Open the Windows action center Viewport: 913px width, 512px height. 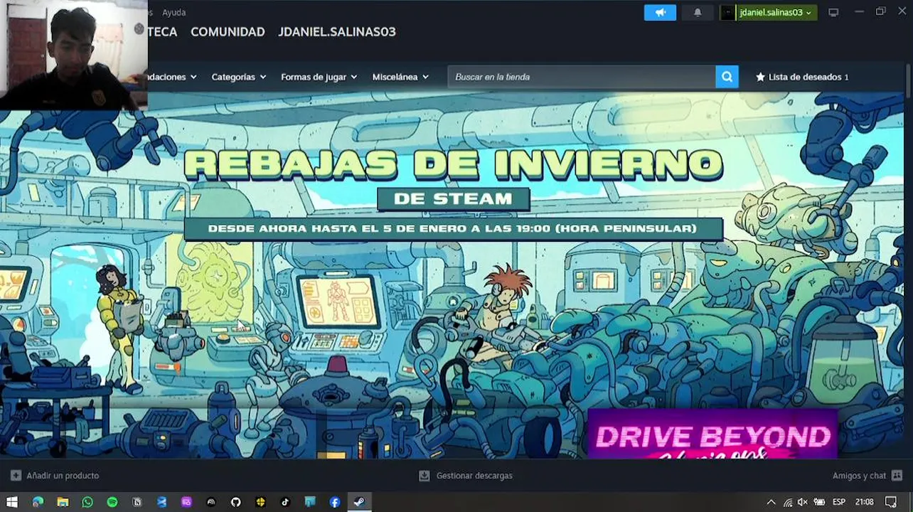coord(891,502)
